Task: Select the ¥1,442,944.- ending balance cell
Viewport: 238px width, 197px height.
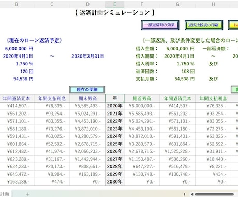Action: point(87,159)
